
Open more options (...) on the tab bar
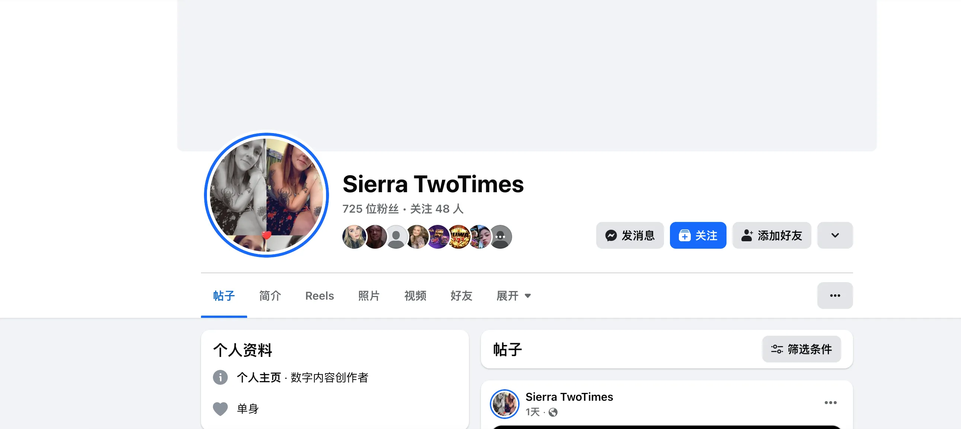pos(834,296)
